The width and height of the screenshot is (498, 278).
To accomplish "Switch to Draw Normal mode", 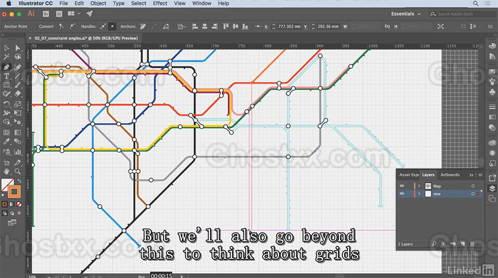I will click(5, 214).
